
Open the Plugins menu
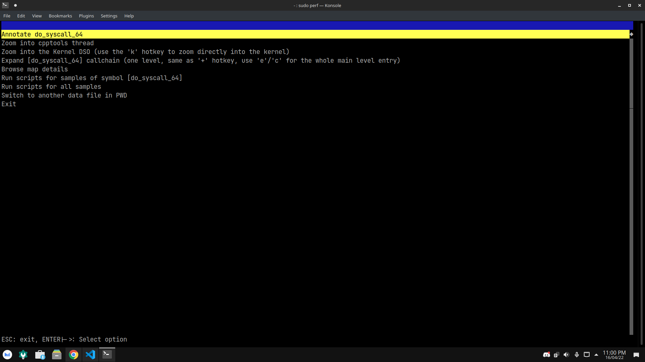click(x=86, y=16)
